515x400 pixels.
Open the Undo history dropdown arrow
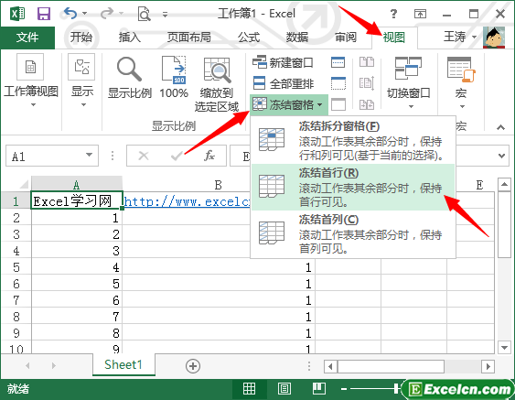click(x=85, y=14)
